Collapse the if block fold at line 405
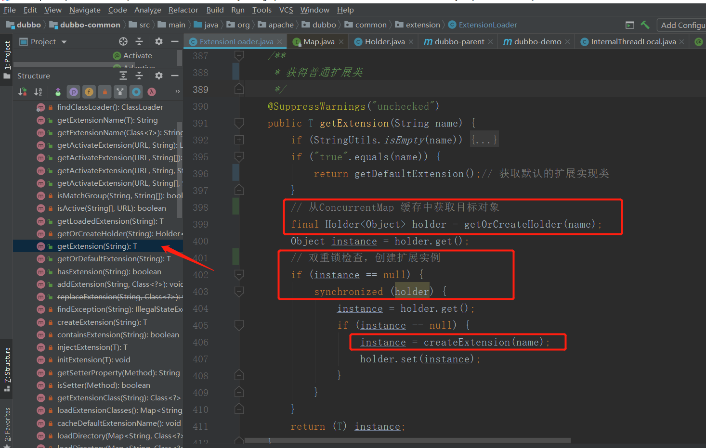This screenshot has height=448, width=706. point(239,325)
